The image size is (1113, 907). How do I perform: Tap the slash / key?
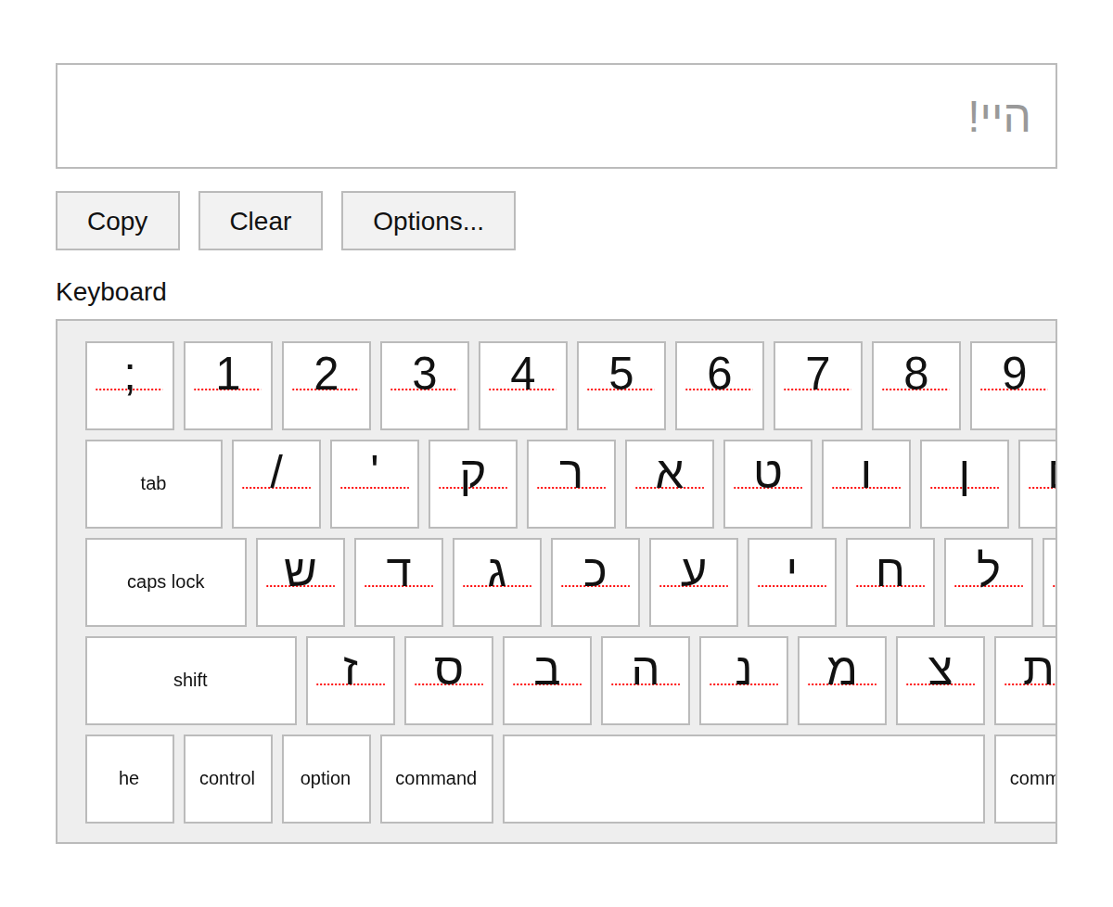click(x=276, y=484)
